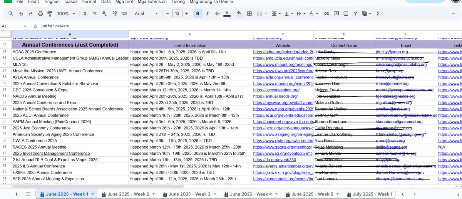This screenshot has height=199, width=462.
Task: Click the Functions sigma icon
Action: click(x=378, y=13)
